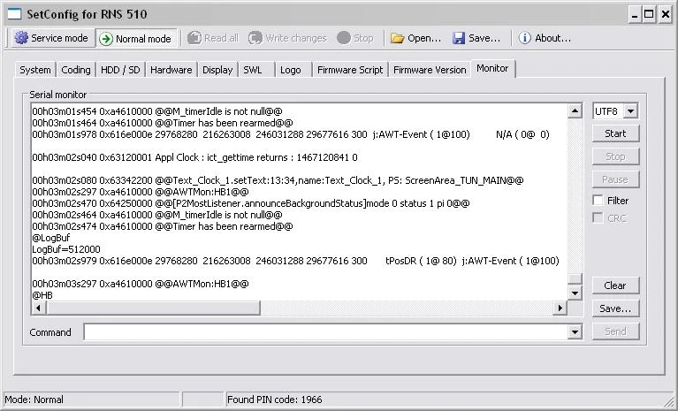Viewport: 678px width, 411px height.
Task: Maximize the SetConfig window
Action: [649, 14]
